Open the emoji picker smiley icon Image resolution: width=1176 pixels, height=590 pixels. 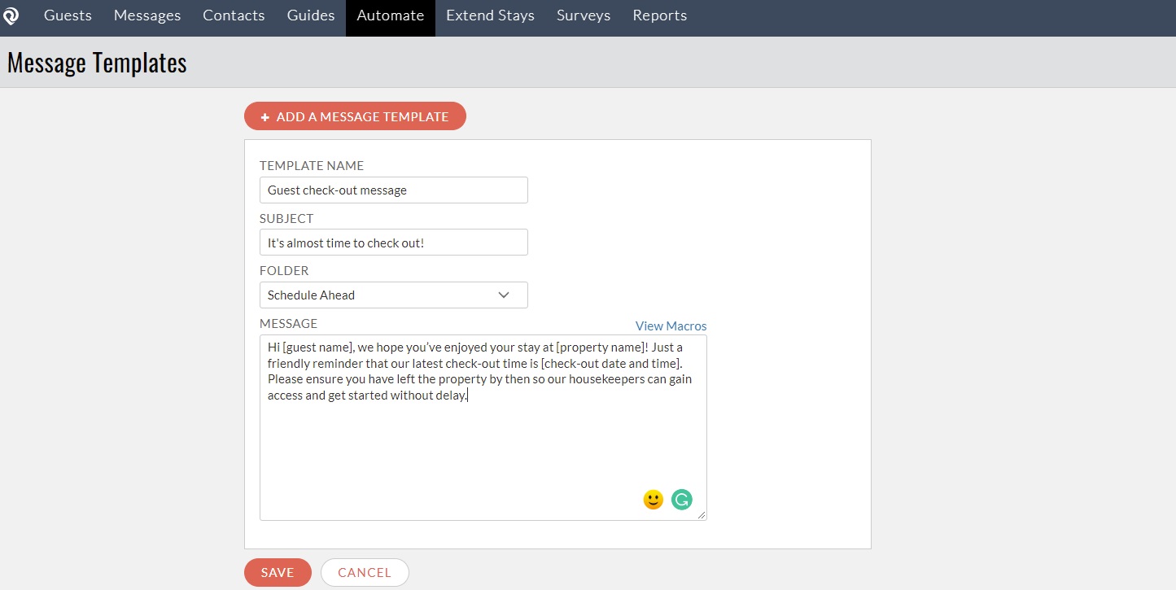point(653,500)
